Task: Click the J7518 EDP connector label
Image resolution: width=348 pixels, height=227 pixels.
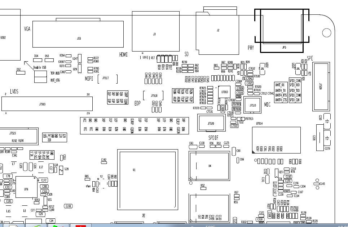Action: point(154,96)
